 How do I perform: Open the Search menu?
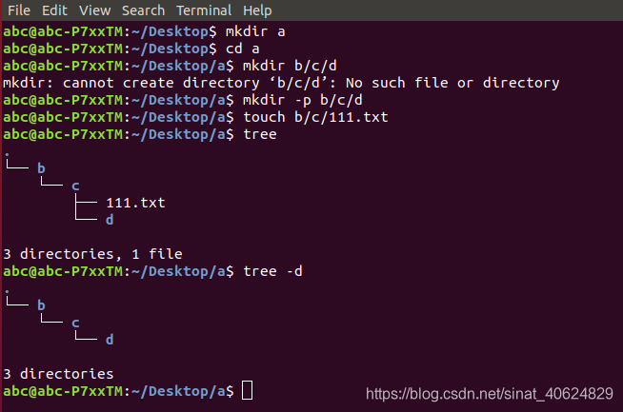143,10
